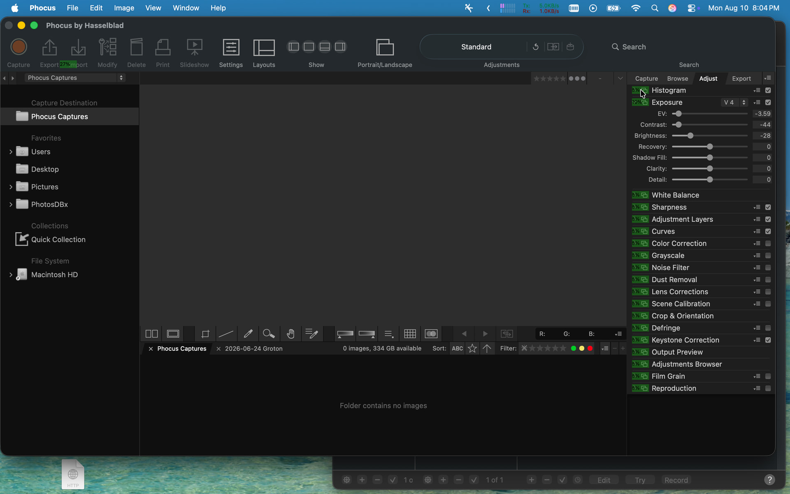Go to next image arrow
790x494 pixels.
pos(485,334)
